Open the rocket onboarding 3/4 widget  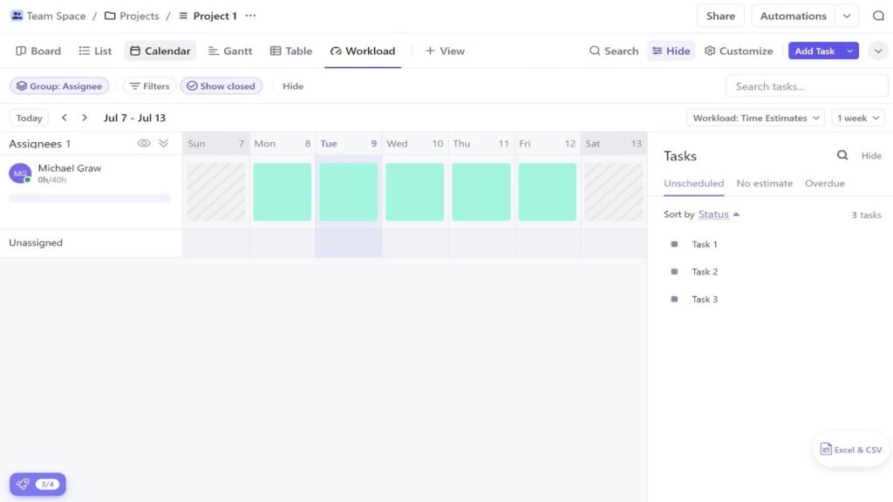click(37, 485)
